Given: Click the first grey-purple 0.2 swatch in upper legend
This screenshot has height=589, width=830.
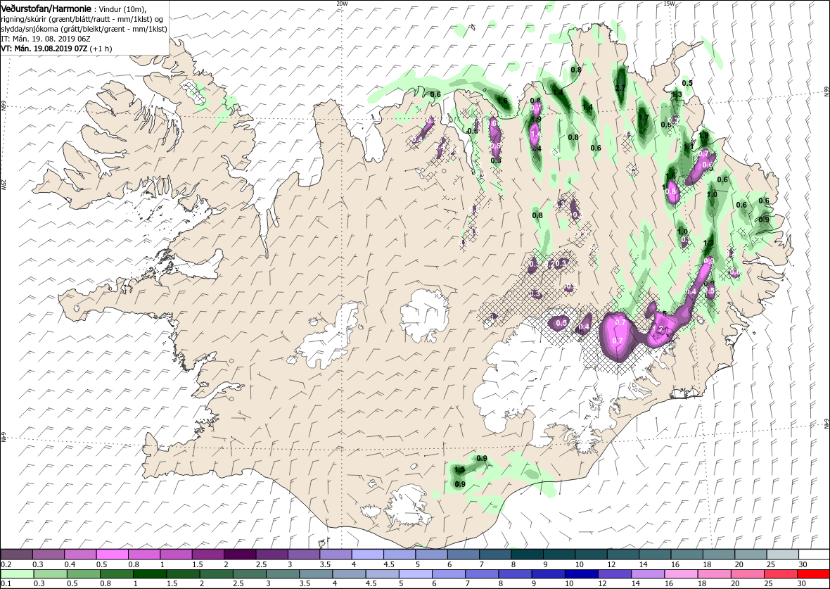Looking at the screenshot, I should pos(16,554).
